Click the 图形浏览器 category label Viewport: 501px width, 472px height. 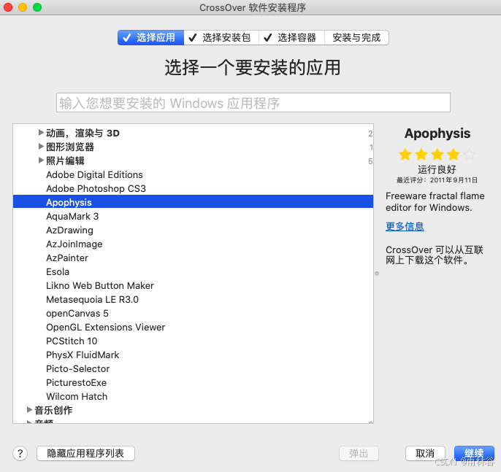70,147
